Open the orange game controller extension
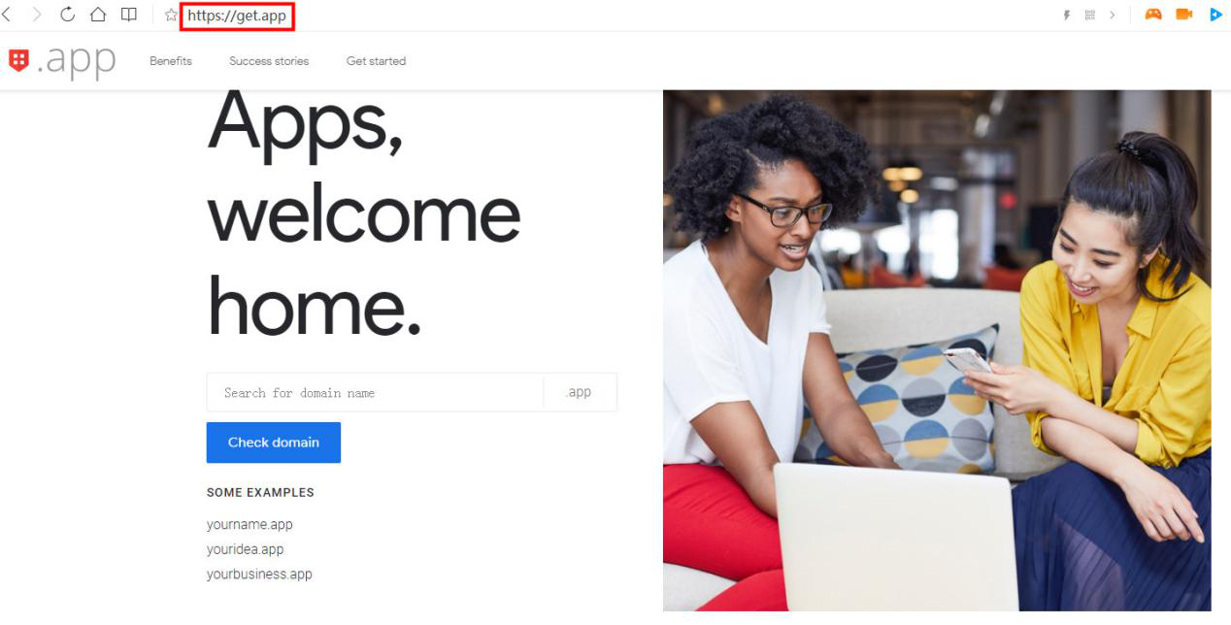 coord(1152,15)
